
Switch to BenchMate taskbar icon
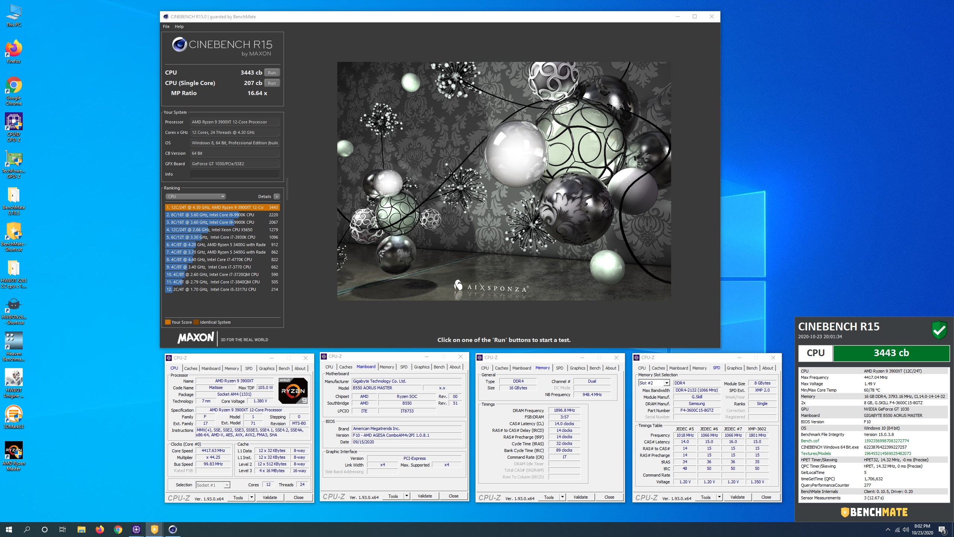click(154, 530)
